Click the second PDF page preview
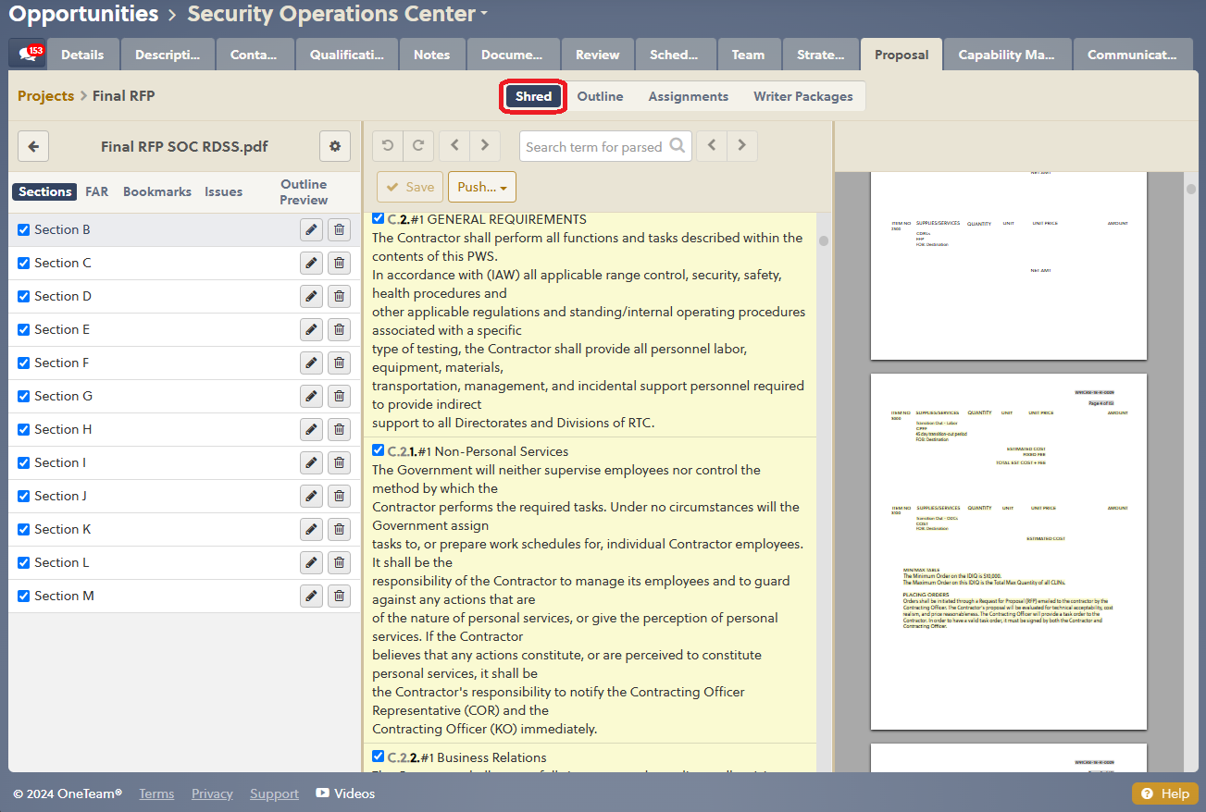1206x812 pixels. tap(1009, 551)
